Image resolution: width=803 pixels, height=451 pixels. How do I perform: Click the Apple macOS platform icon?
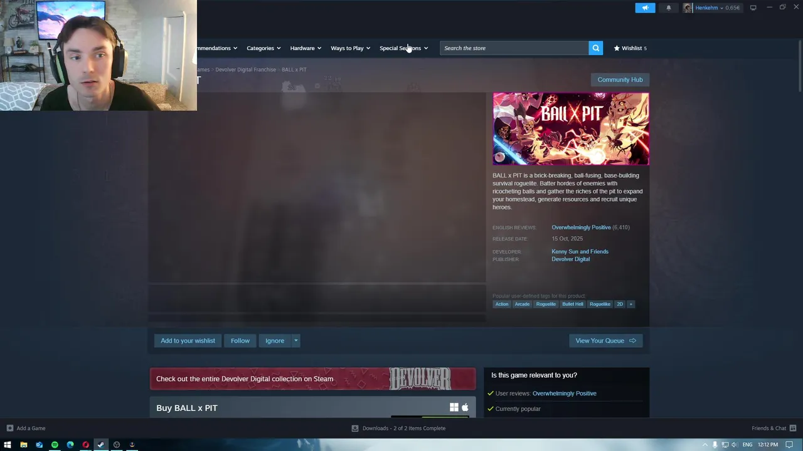pyautogui.click(x=465, y=408)
